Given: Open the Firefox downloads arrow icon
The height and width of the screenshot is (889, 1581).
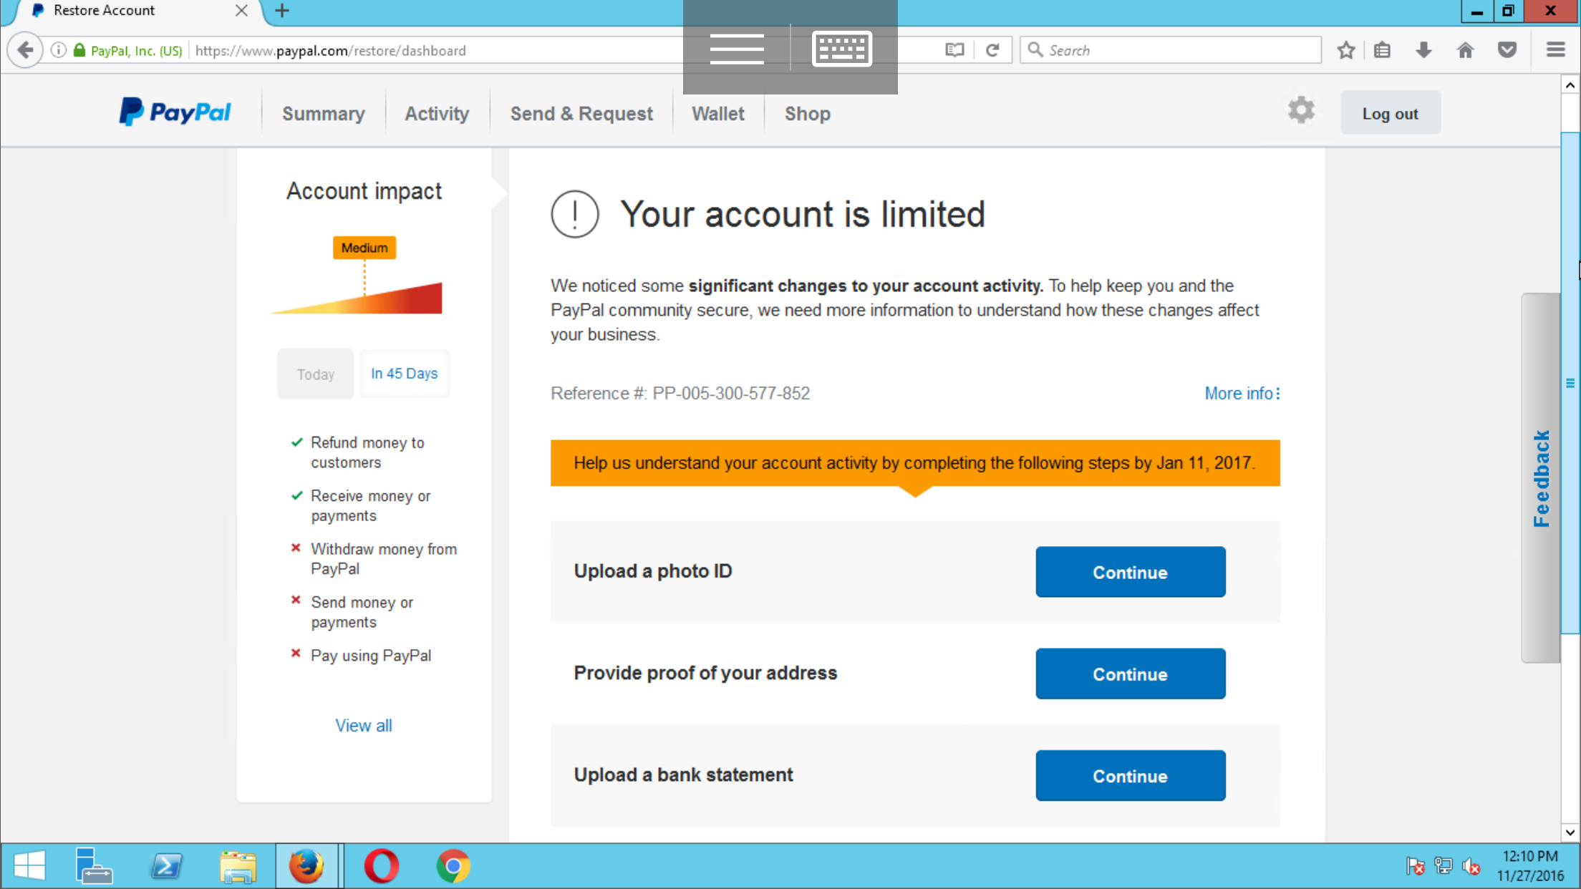Looking at the screenshot, I should pyautogui.click(x=1423, y=50).
